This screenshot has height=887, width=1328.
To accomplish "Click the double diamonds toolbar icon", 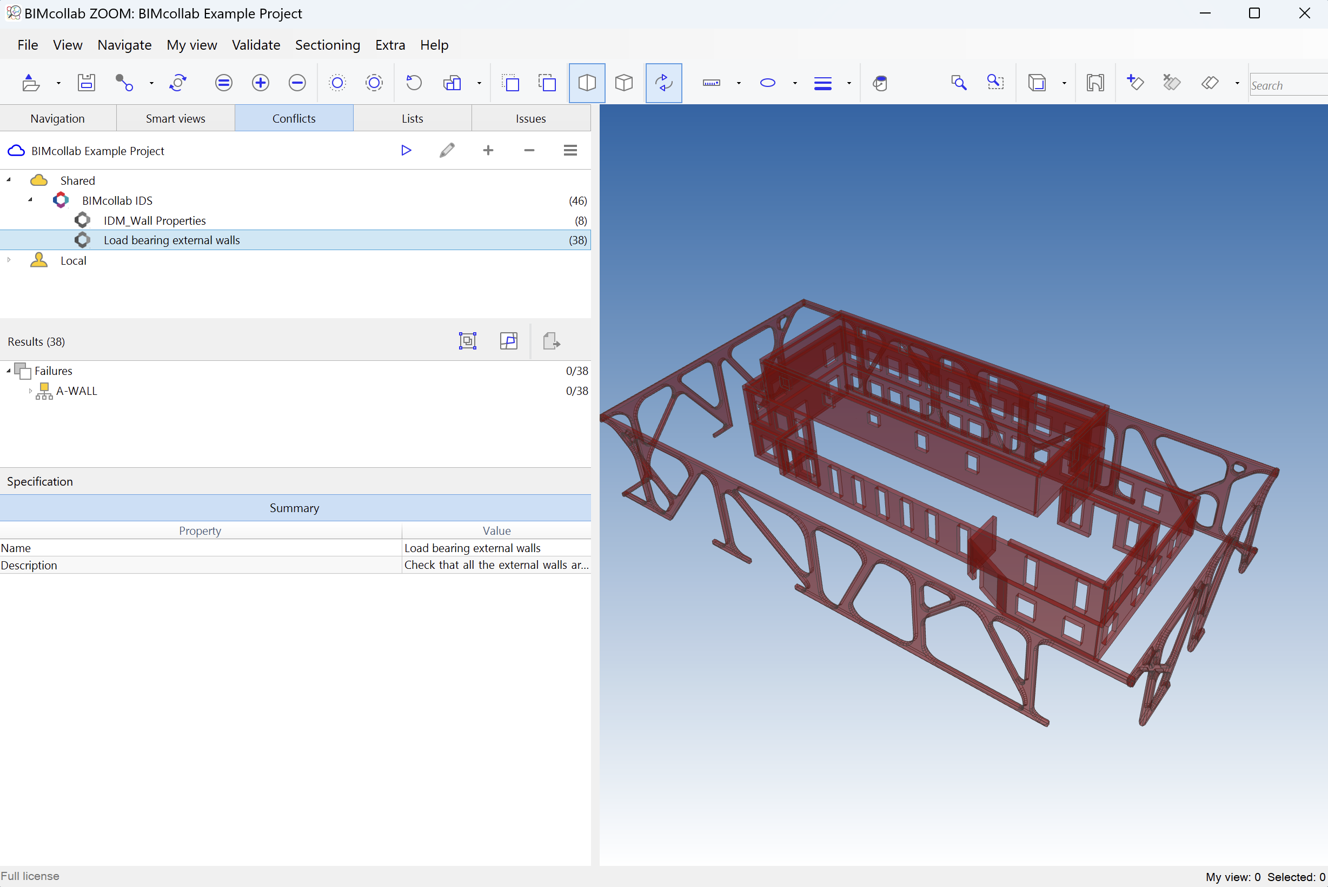I will click(1210, 83).
